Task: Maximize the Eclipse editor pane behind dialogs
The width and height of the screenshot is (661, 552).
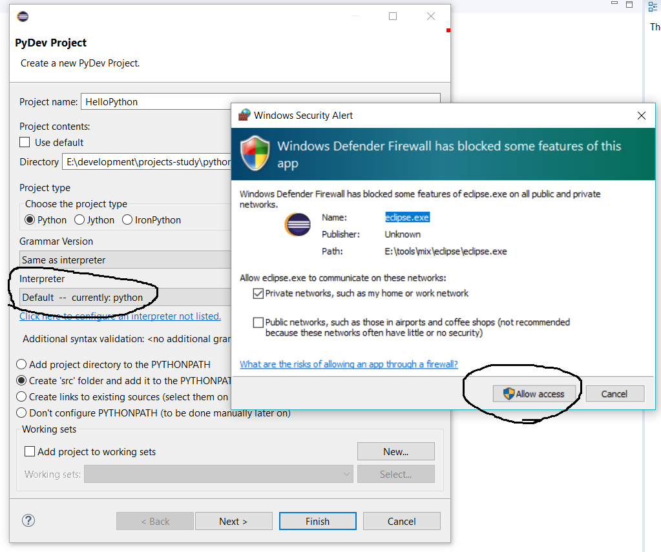Action: [629, 5]
